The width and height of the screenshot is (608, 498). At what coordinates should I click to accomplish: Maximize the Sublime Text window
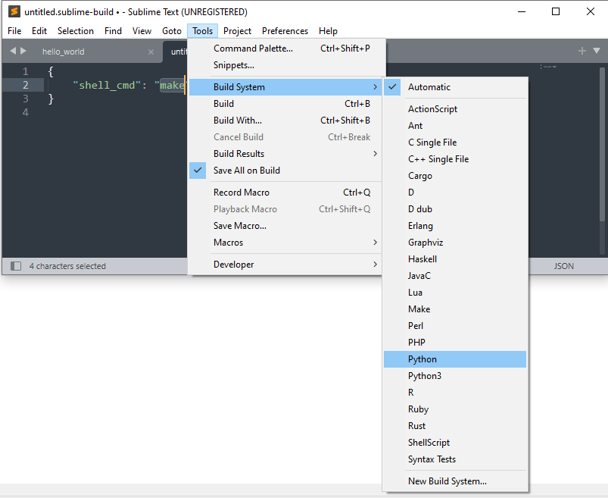click(556, 11)
